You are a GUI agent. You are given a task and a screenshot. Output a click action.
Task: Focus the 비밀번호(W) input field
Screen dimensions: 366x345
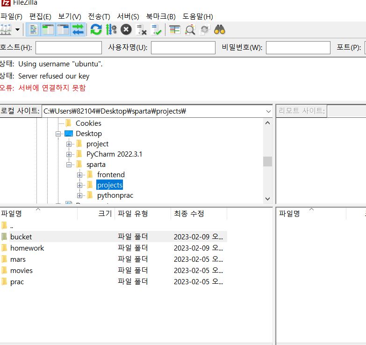[x=298, y=48]
